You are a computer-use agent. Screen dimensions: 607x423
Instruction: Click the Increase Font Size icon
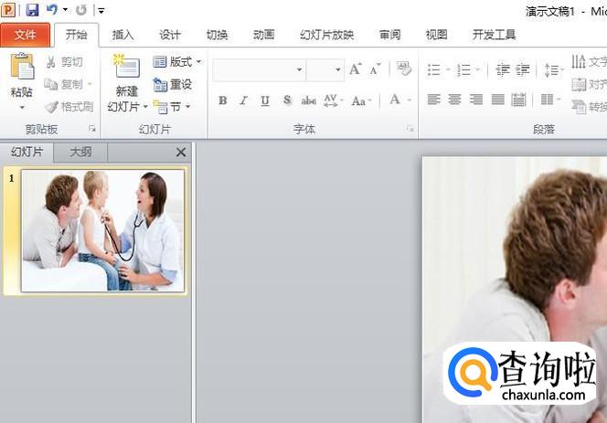click(x=355, y=69)
